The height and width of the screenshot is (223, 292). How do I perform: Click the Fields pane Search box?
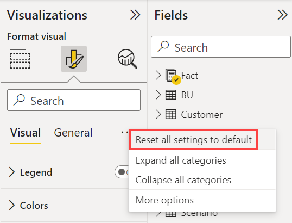tap(221, 47)
